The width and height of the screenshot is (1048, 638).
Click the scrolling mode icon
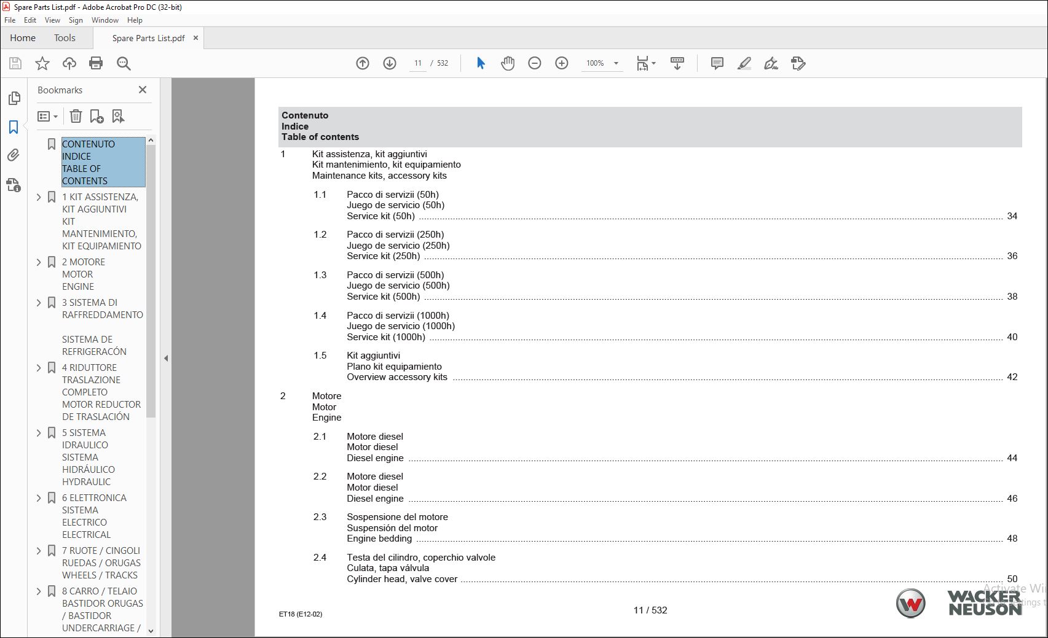[x=677, y=63]
